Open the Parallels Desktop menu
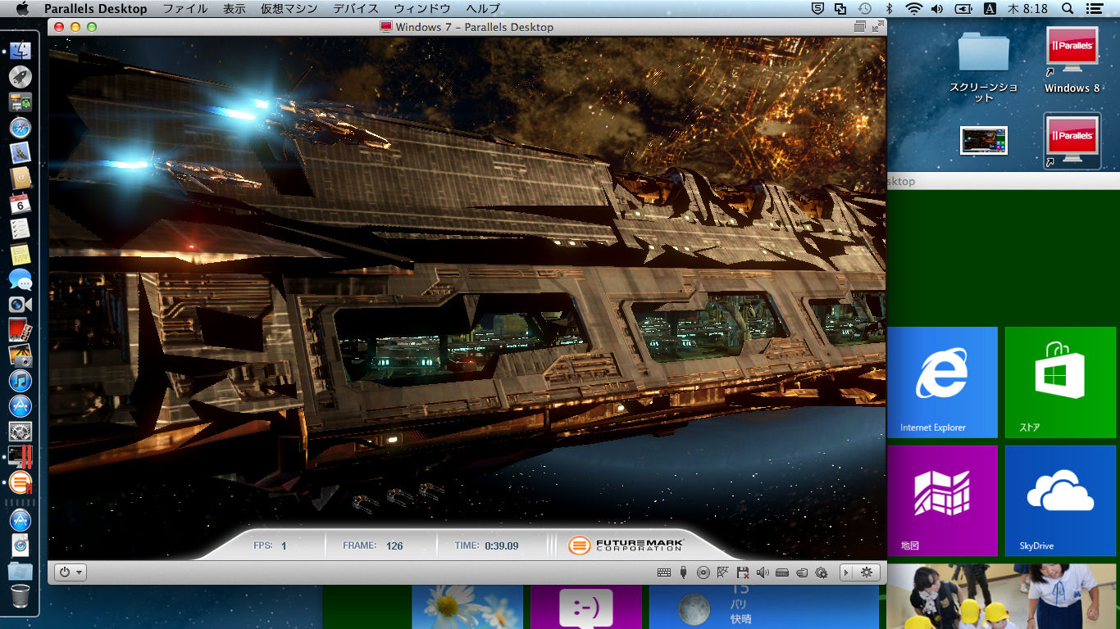Image resolution: width=1120 pixels, height=629 pixels. [x=96, y=8]
